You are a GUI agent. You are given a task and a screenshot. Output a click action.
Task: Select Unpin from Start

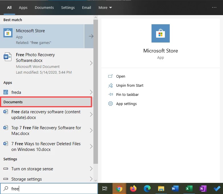(130, 86)
